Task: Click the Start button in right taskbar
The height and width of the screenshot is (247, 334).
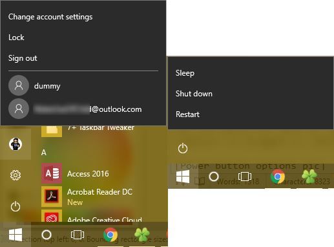Action: [x=183, y=177]
